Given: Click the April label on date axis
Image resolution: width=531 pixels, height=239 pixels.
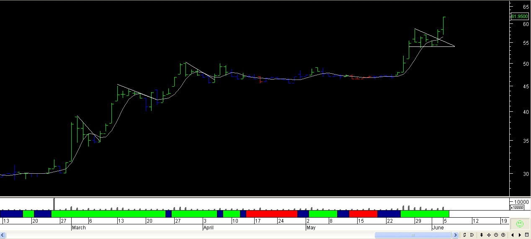Looking at the screenshot, I should tap(208, 228).
